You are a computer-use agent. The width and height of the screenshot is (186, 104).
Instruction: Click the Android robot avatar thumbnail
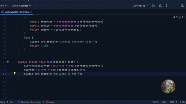coord(168,87)
